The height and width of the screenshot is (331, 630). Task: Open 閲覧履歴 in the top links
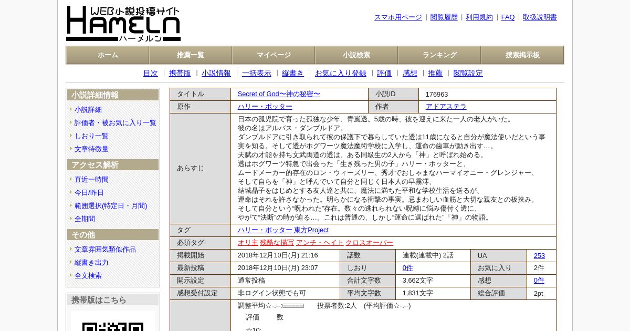tap(444, 17)
